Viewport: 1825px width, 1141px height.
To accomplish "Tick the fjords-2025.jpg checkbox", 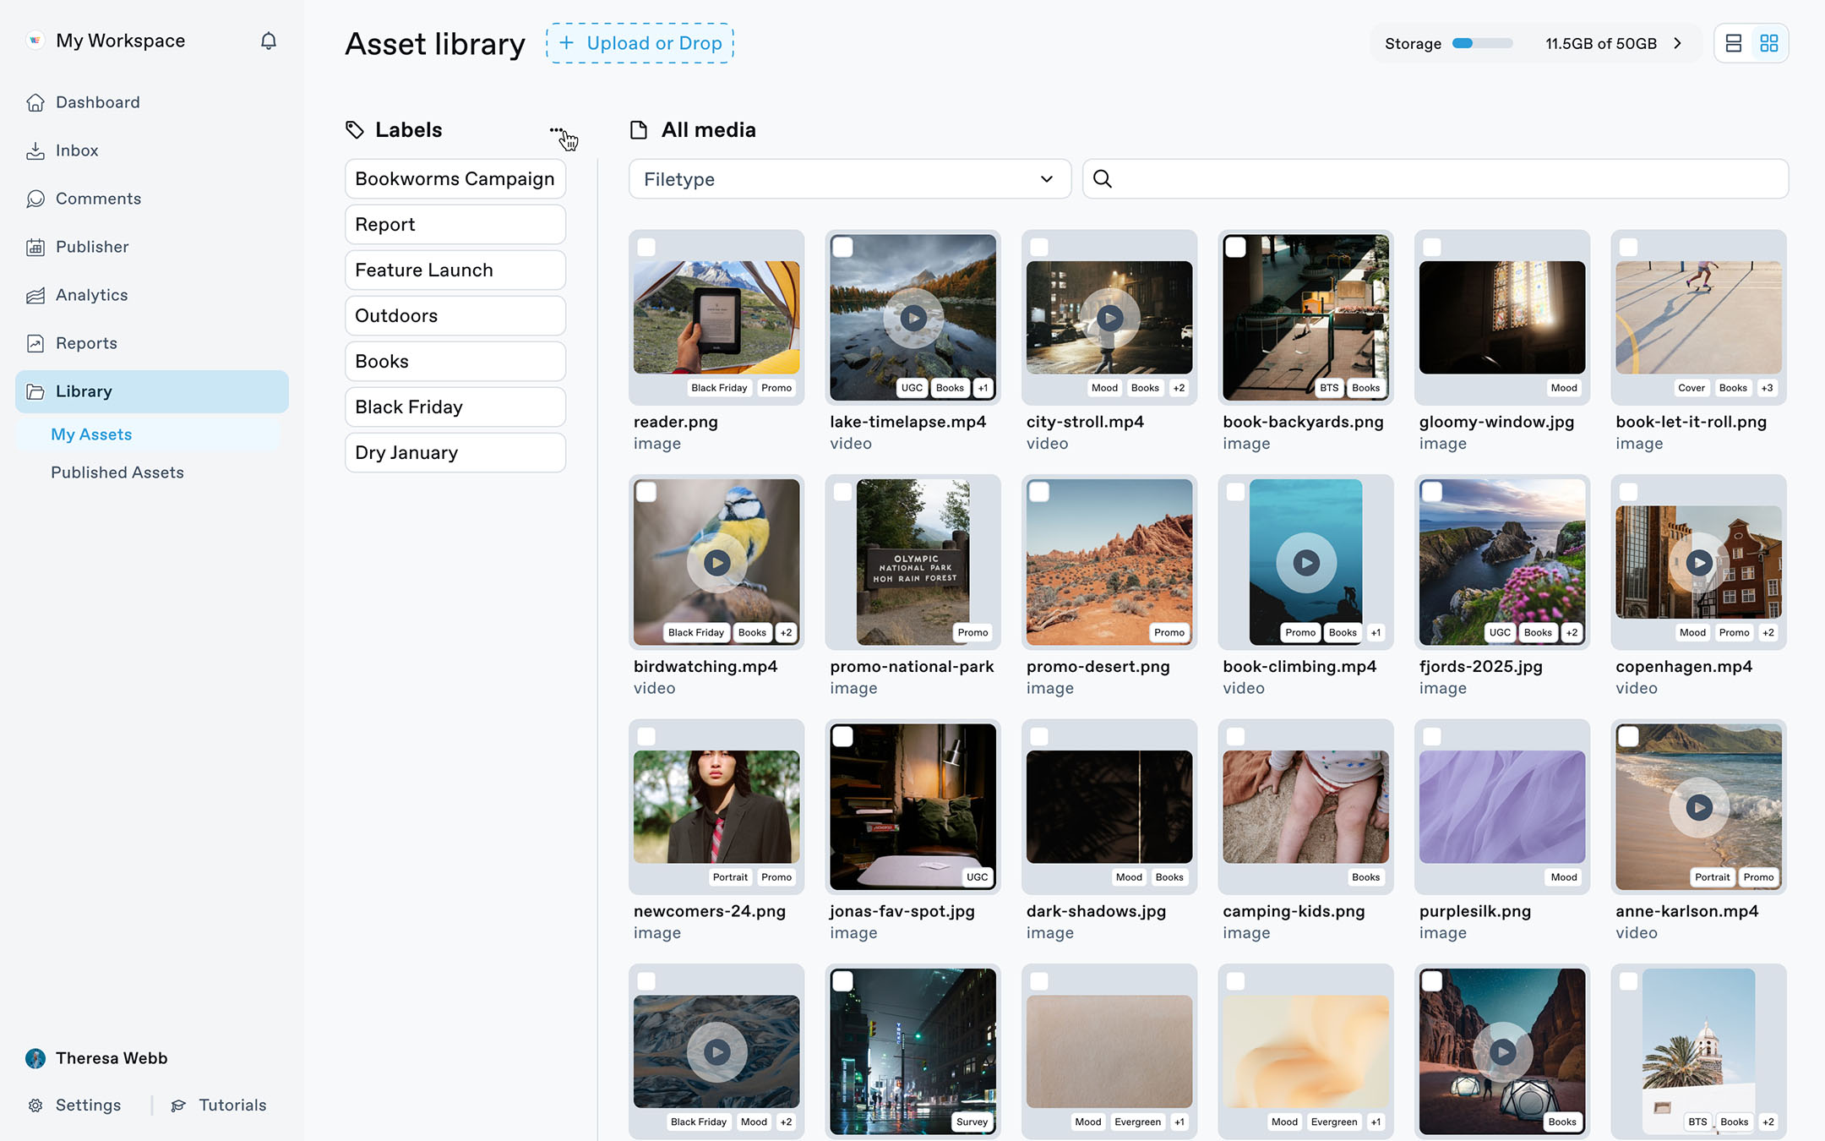I will coord(1432,492).
